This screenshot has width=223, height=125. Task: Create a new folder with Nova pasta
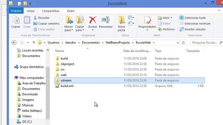tap(122, 24)
